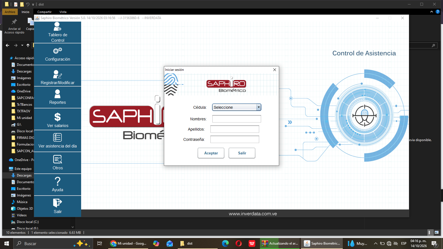Go back in File Explorer navigation
Viewport: 443px width, 249px height.
point(7,45)
